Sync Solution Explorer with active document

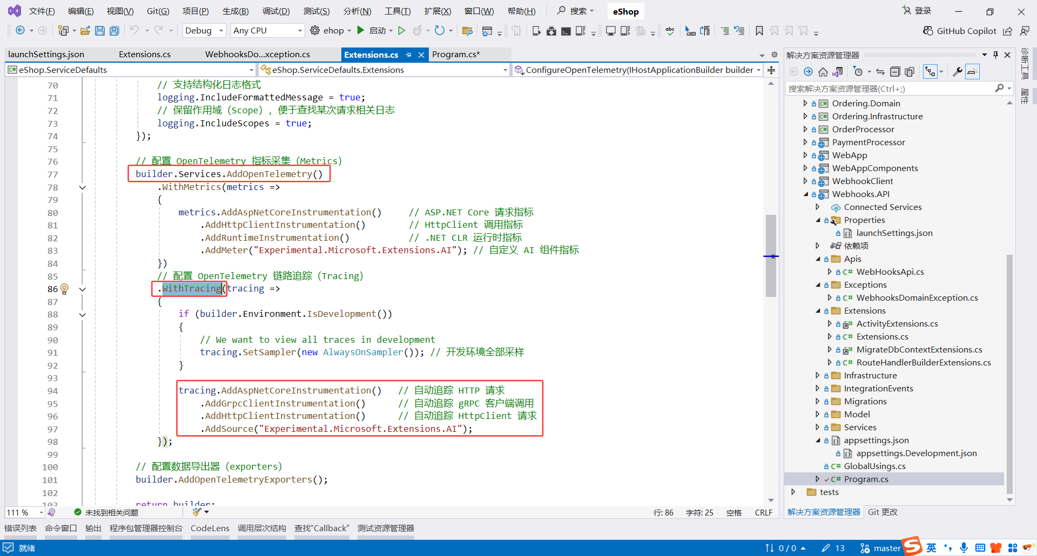pyautogui.click(x=880, y=71)
